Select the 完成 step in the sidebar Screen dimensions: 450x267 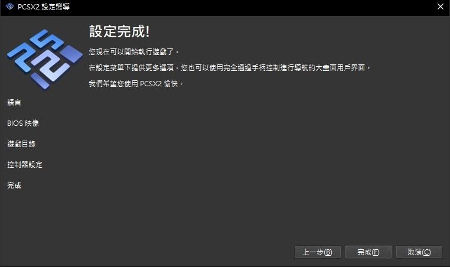(x=14, y=185)
